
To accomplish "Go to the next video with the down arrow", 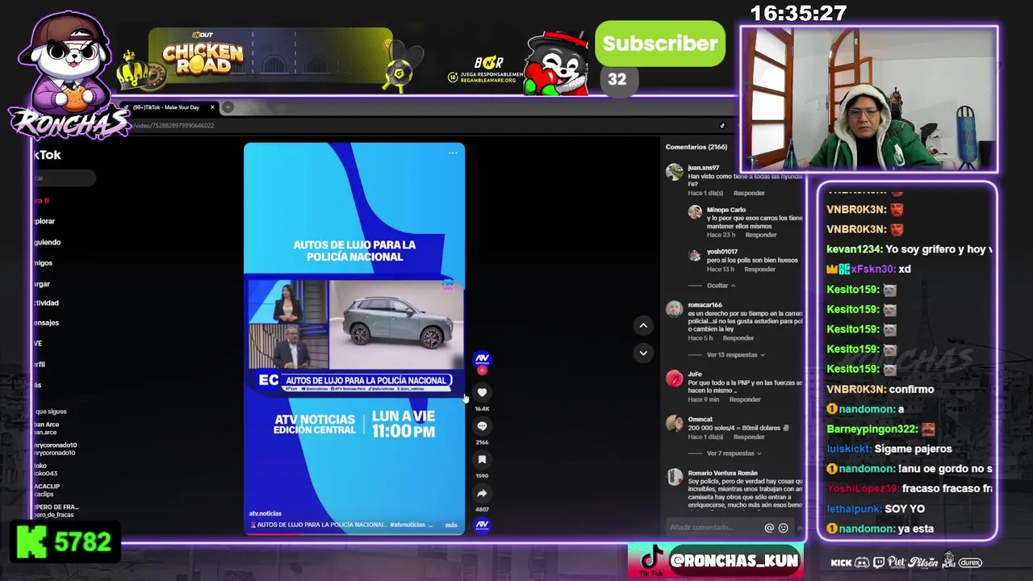I will coord(643,353).
